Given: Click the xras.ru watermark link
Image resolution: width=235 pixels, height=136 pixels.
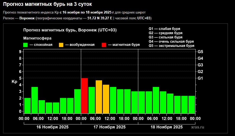Looking at the screenshot, I should click(x=197, y=127).
